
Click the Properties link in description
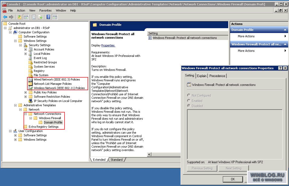click(108, 45)
